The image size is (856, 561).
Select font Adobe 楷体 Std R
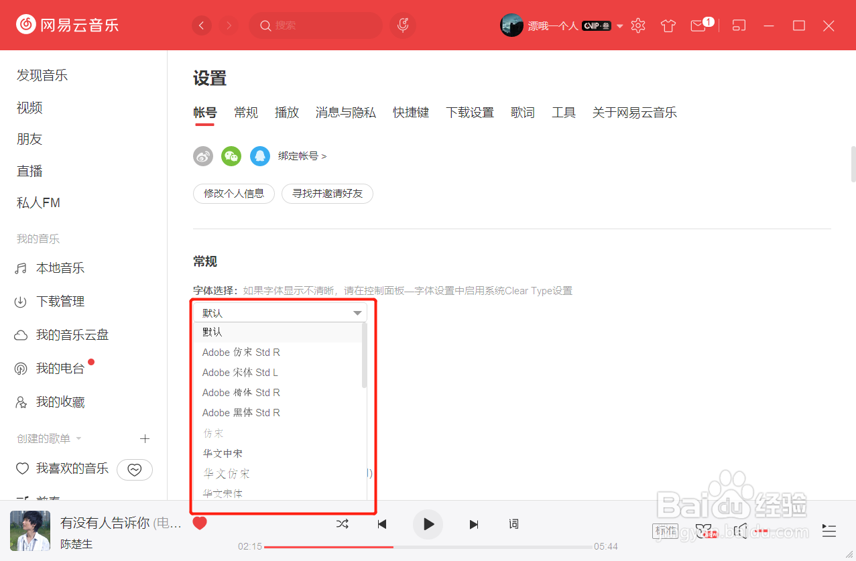tap(278, 393)
